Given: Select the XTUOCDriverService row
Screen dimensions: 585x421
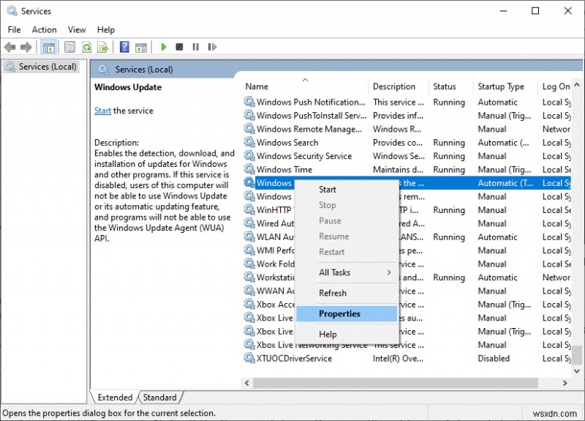Looking at the screenshot, I should pos(294,358).
